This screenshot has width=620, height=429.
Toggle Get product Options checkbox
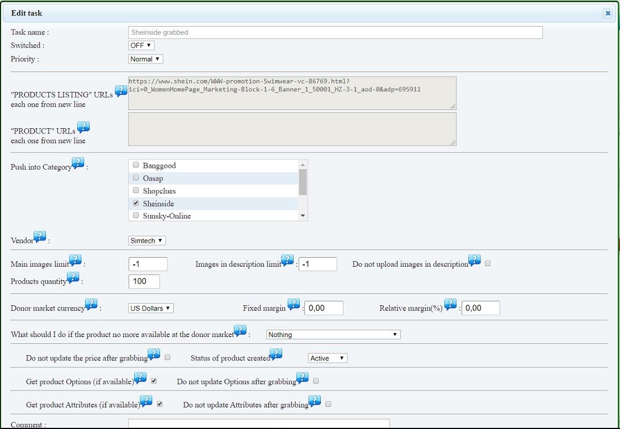pyautogui.click(x=154, y=381)
